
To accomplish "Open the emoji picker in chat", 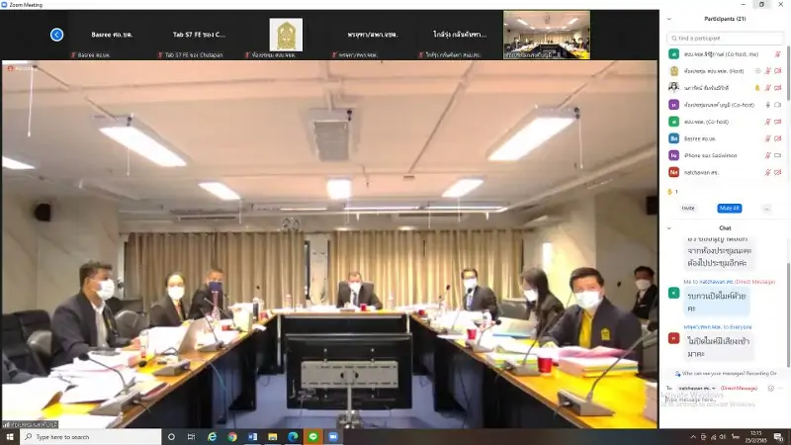I will [x=771, y=389].
